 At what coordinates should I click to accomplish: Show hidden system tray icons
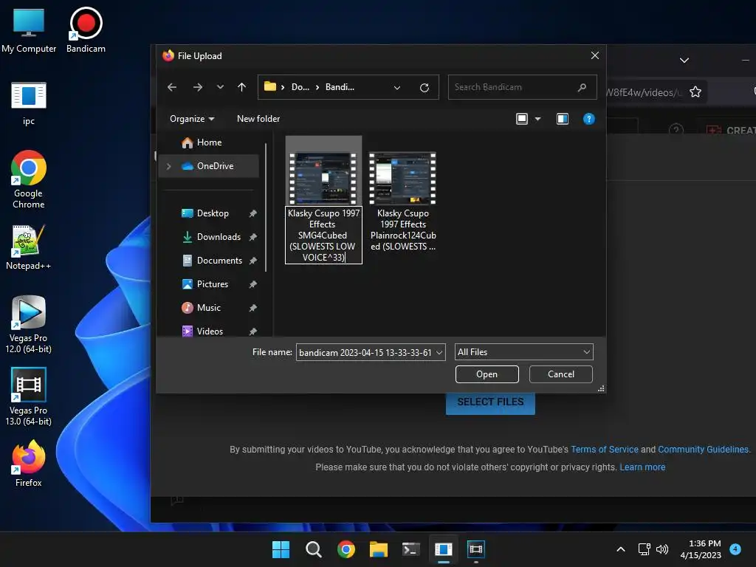621,549
